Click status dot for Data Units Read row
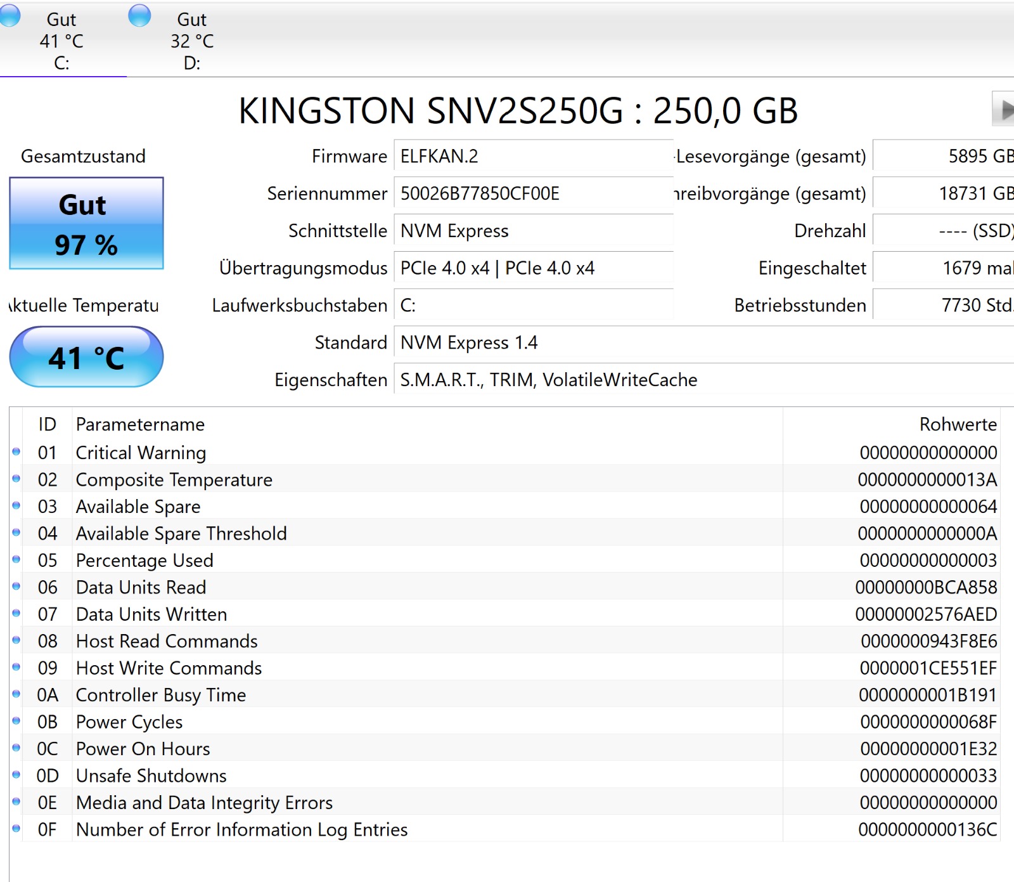This screenshot has width=1014, height=882. [16, 586]
